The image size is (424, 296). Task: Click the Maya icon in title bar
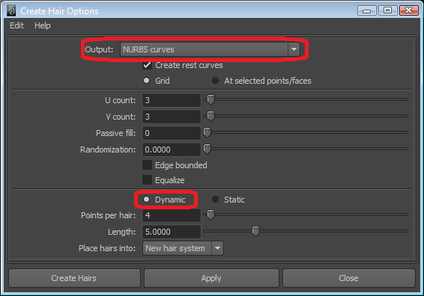tap(11, 10)
